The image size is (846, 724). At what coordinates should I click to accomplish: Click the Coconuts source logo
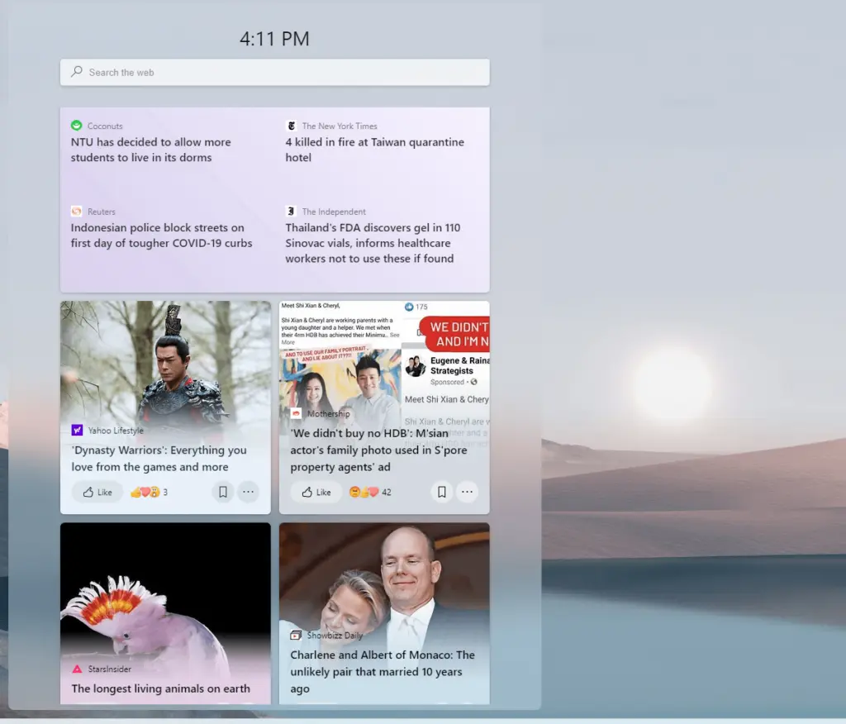pos(77,126)
